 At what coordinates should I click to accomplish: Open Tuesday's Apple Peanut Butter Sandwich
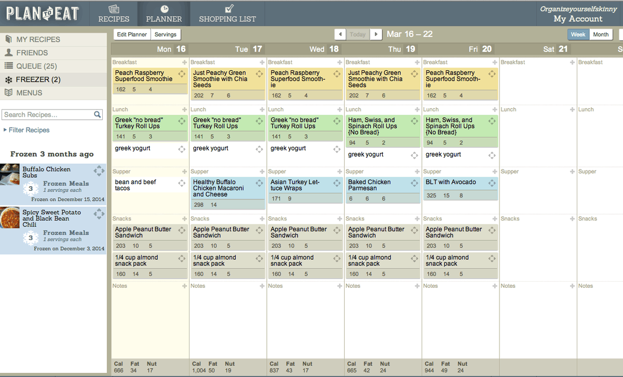click(221, 232)
